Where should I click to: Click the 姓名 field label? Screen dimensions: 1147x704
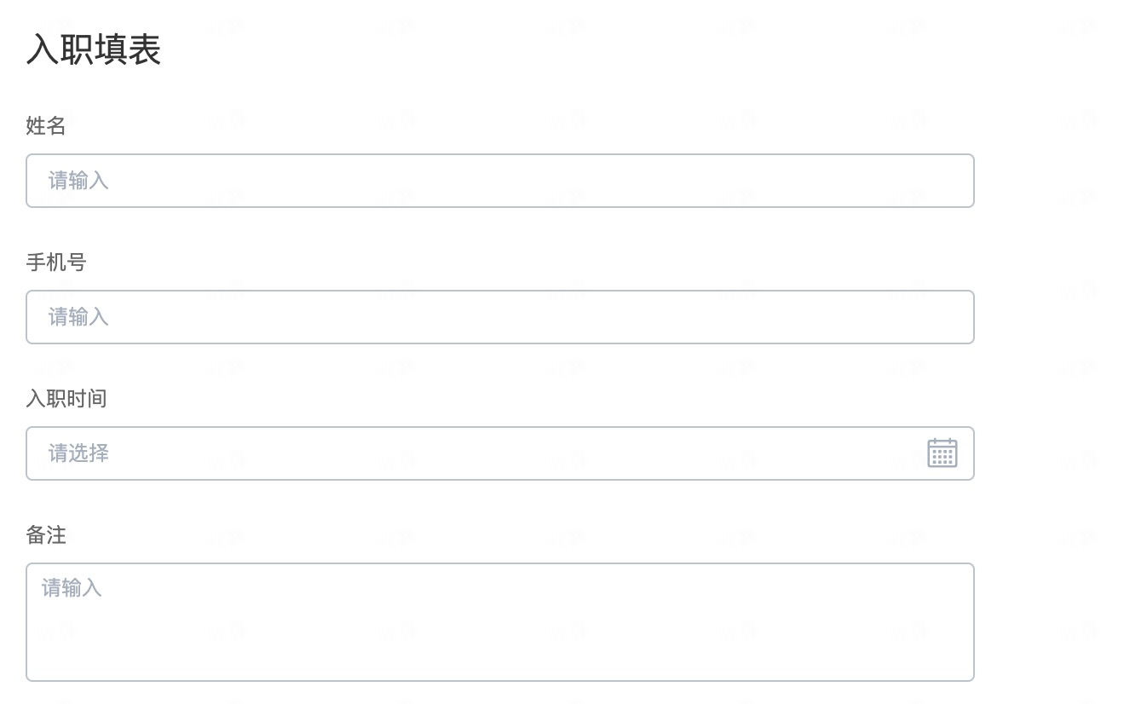(46, 126)
